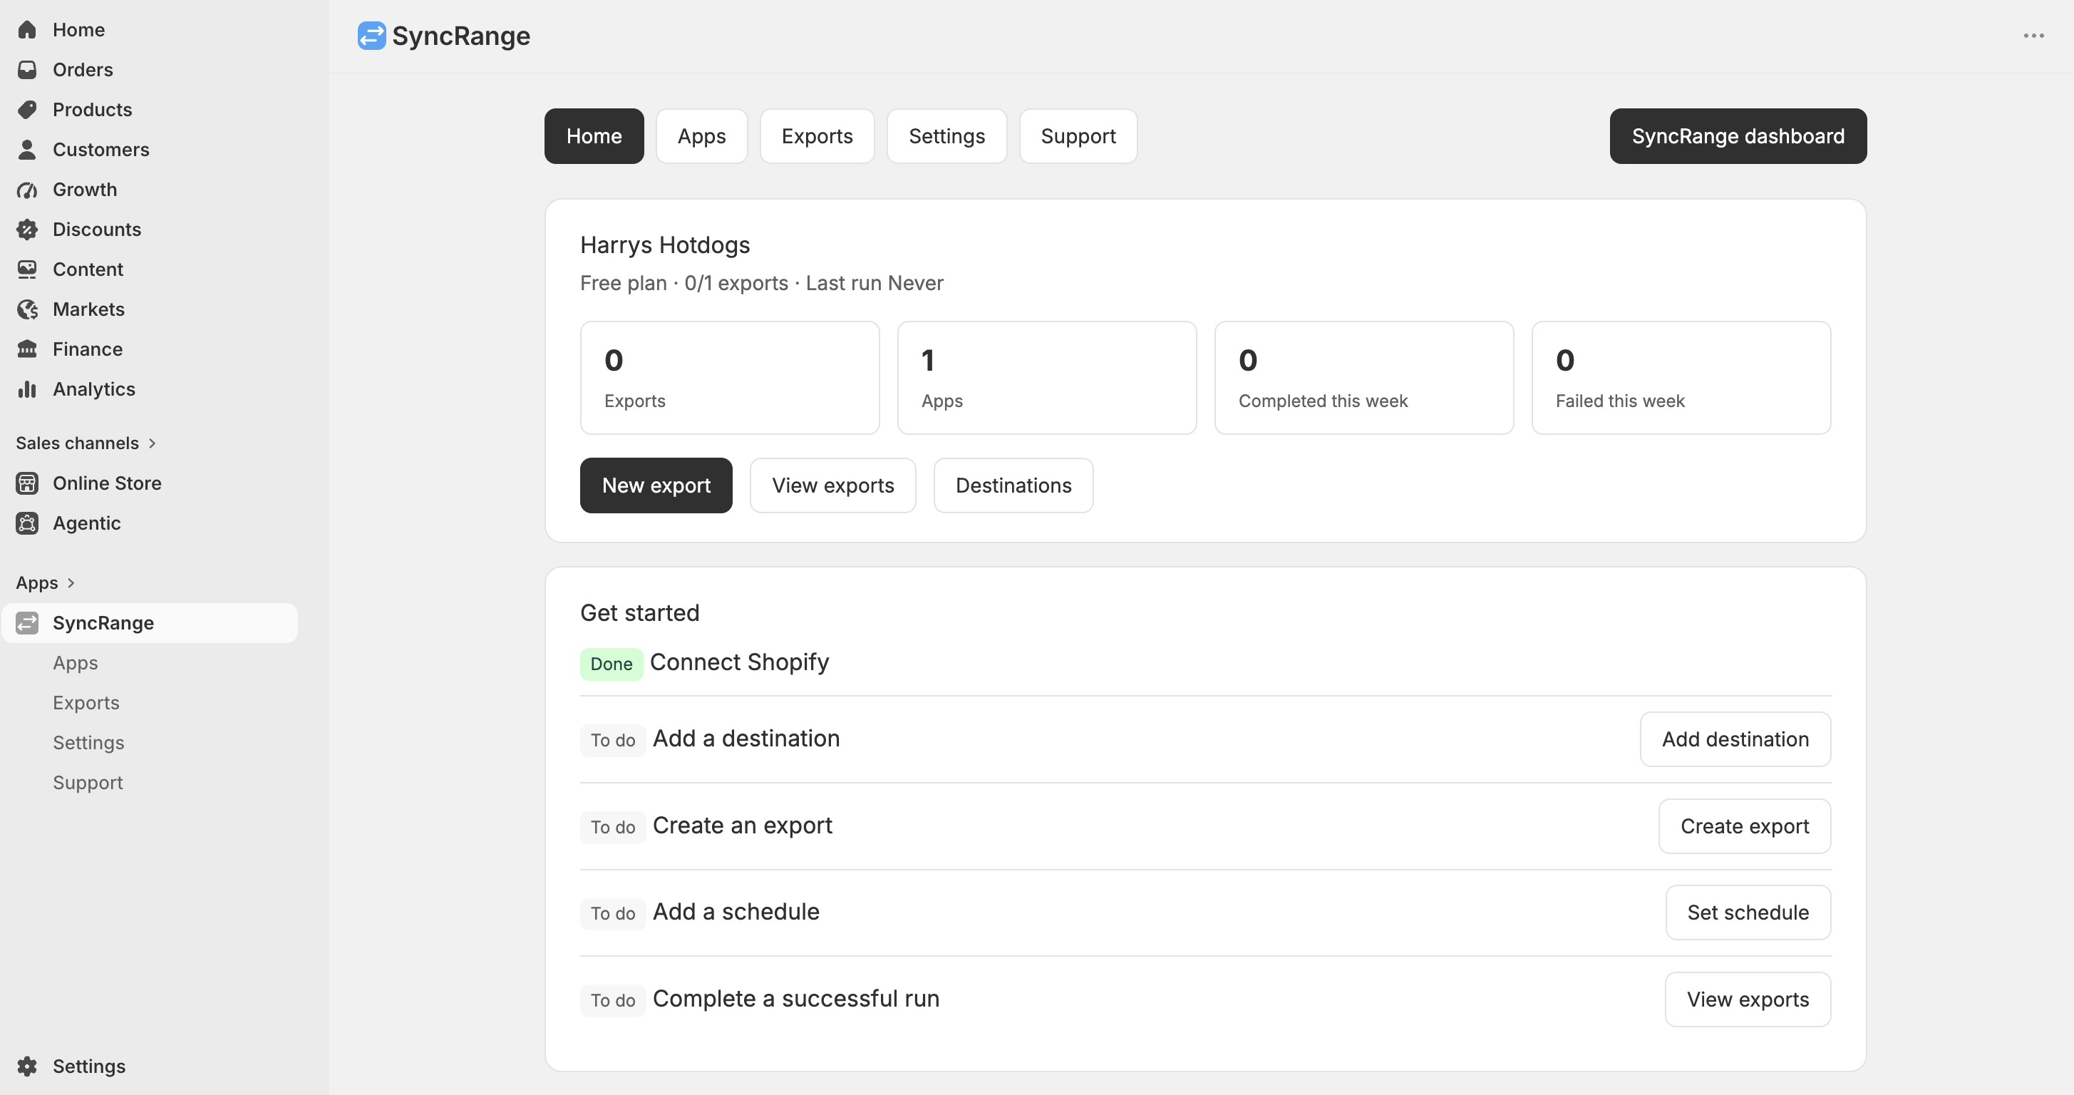Click the Get started heading

pyautogui.click(x=640, y=612)
